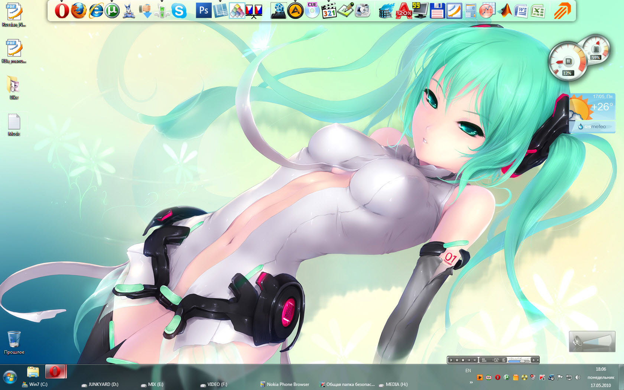Screen dimensions: 624x390
Task: Open the color swatches app in dock
Action: [237, 11]
